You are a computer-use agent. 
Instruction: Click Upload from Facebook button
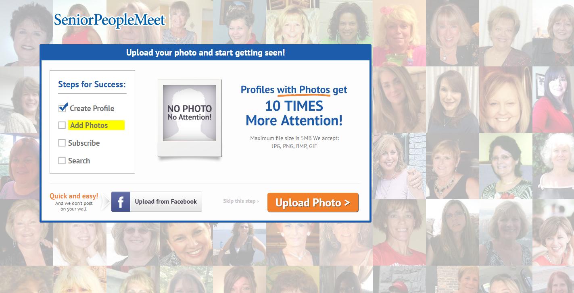pos(157,202)
